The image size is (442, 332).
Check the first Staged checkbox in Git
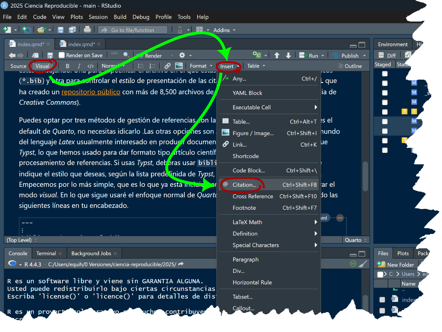point(385,74)
